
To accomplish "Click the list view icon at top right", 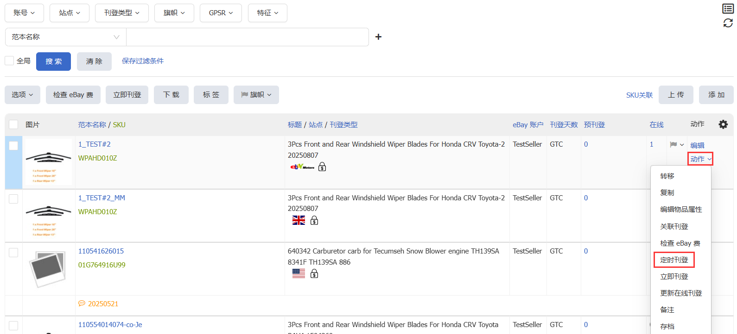I will click(728, 8).
